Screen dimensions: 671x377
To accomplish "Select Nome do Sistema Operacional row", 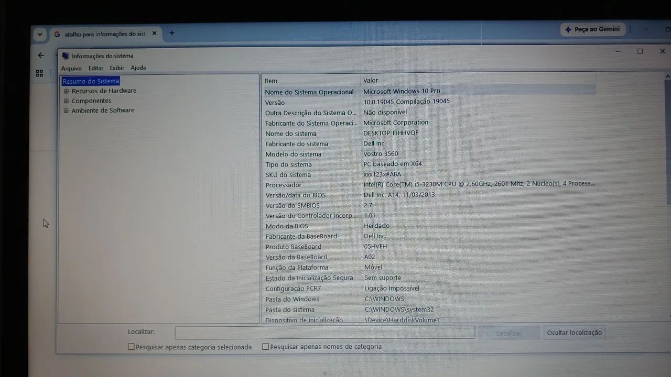I will pyautogui.click(x=429, y=92).
